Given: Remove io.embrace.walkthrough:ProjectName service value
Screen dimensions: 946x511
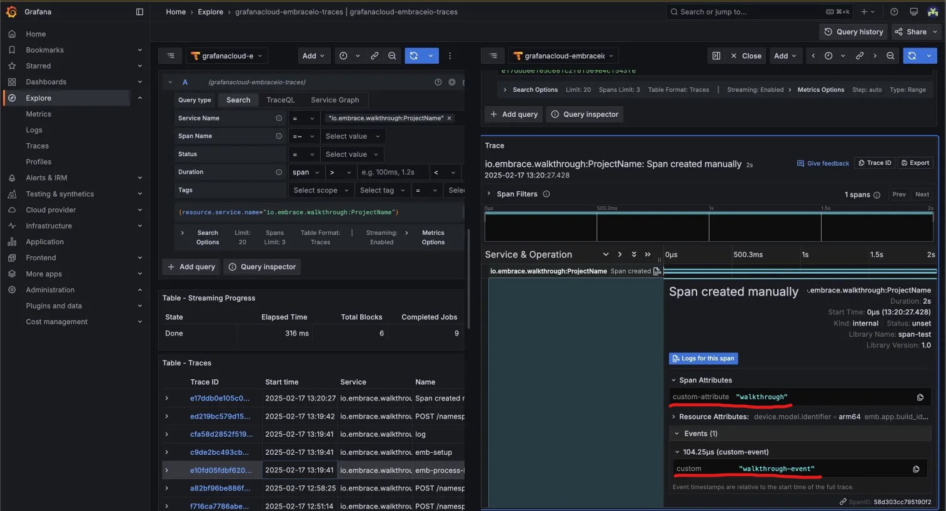Looking at the screenshot, I should (x=449, y=118).
